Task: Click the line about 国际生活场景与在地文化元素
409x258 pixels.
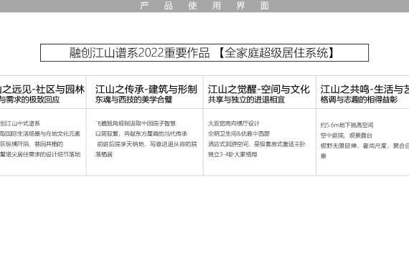Action: coord(40,134)
